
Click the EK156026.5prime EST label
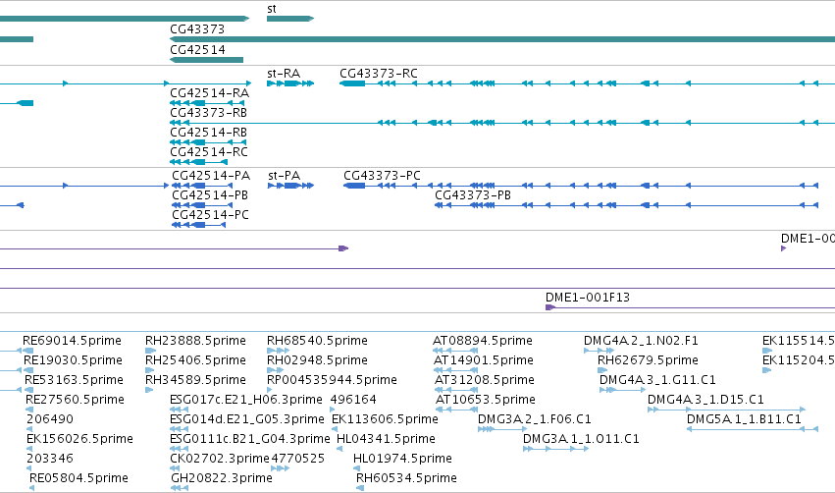(79, 439)
